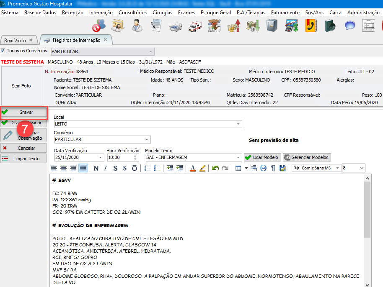This screenshot has height=287, width=383.
Task: Click the undo arrow in the editor toolbar
Action: pos(215,168)
